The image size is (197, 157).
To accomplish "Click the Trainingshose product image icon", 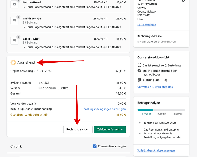I will click(x=14, y=20).
